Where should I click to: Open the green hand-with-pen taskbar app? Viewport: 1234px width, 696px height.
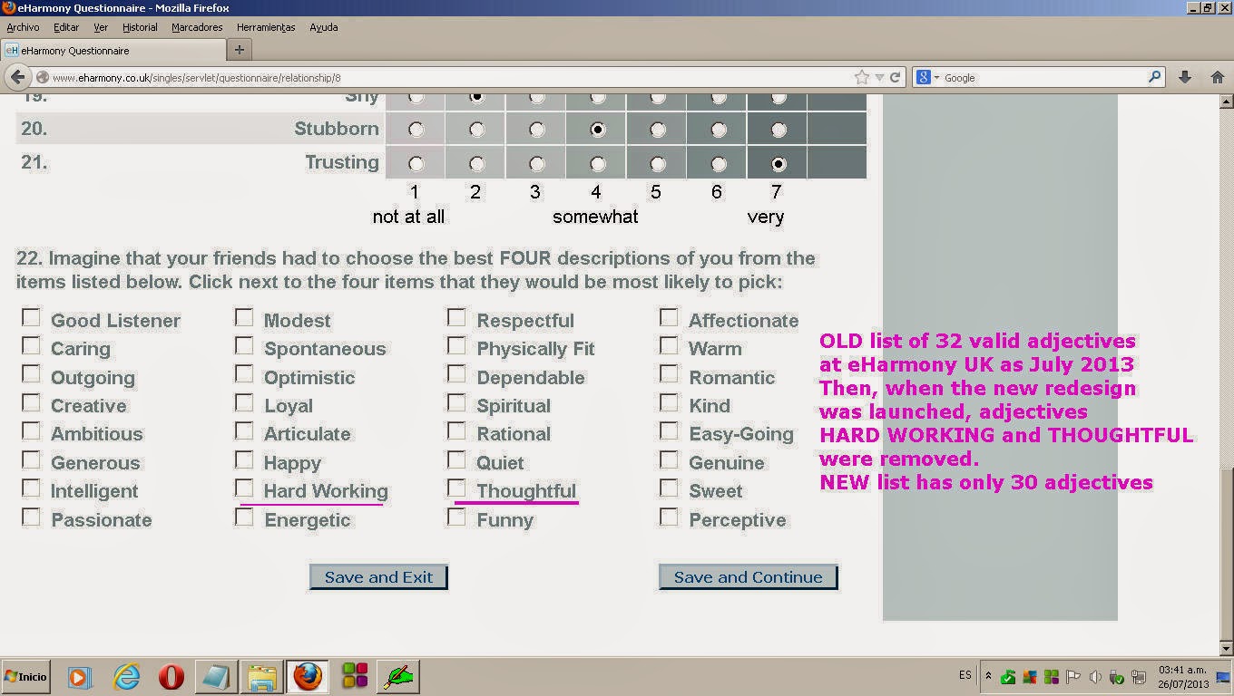click(398, 677)
